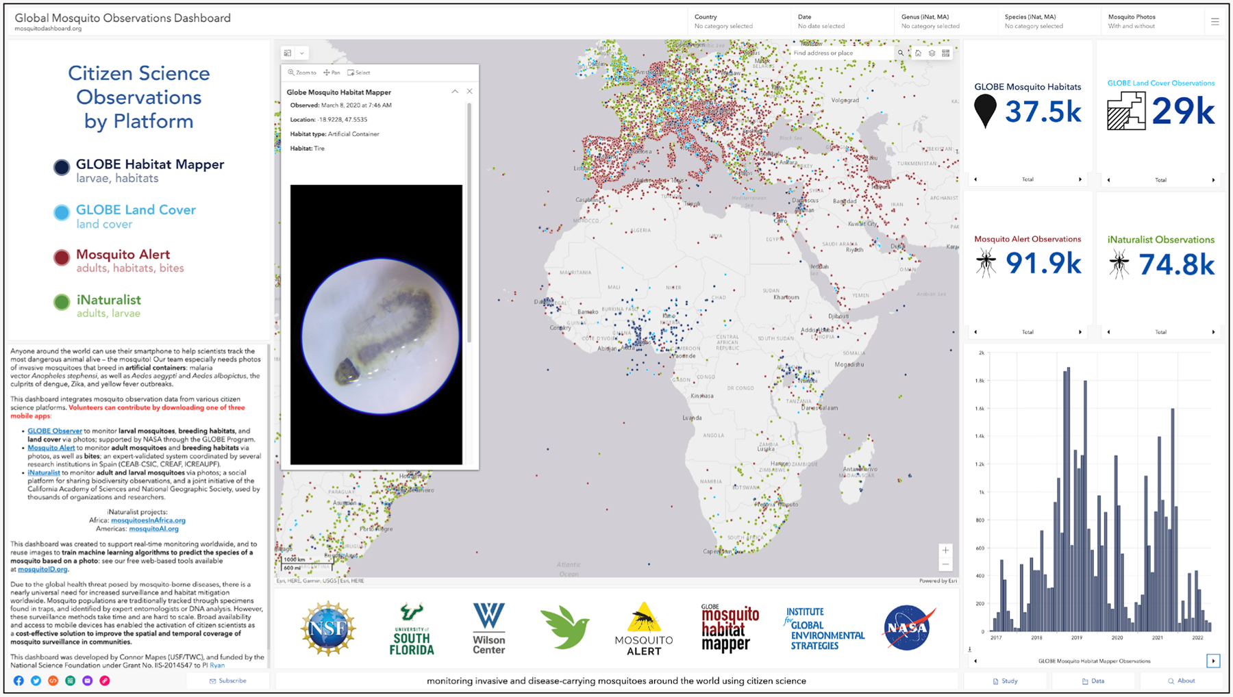
Task: Open the Study tab
Action: pyautogui.click(x=1005, y=681)
